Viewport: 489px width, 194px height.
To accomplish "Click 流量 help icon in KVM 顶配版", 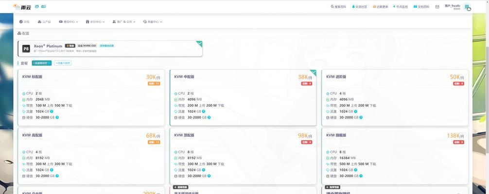I will [203, 170].
